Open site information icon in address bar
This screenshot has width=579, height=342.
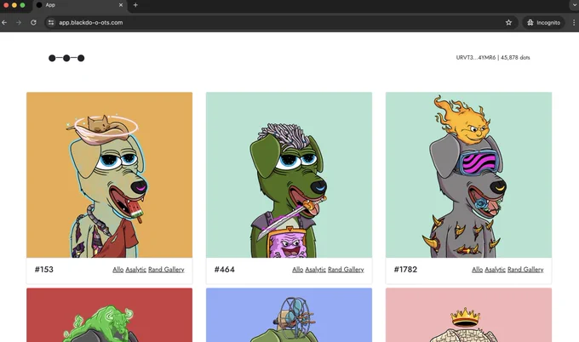[x=51, y=22]
